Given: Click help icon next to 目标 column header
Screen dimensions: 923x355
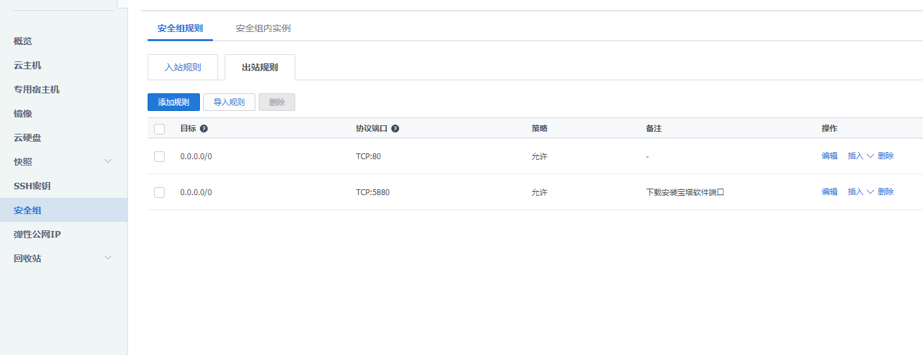Looking at the screenshot, I should point(204,129).
